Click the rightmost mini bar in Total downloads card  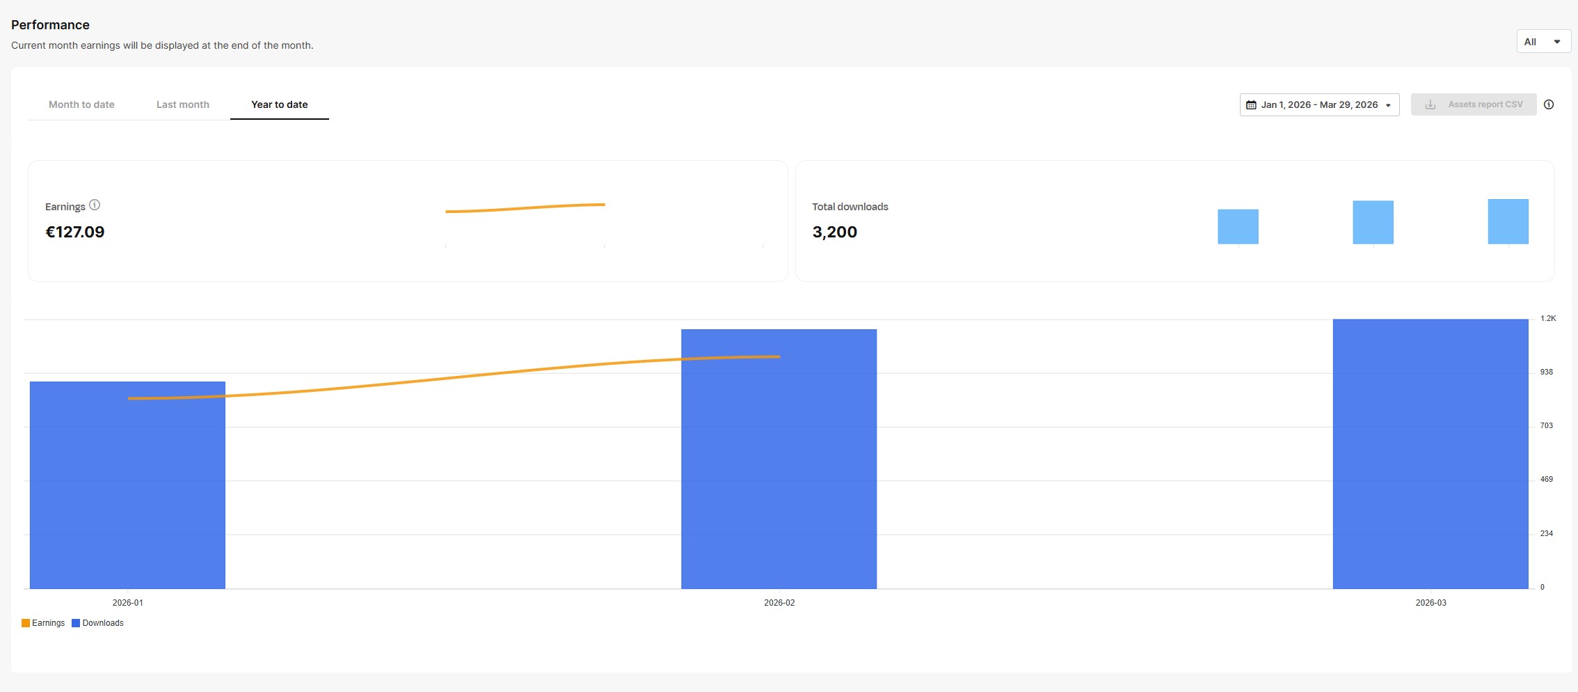(x=1508, y=221)
